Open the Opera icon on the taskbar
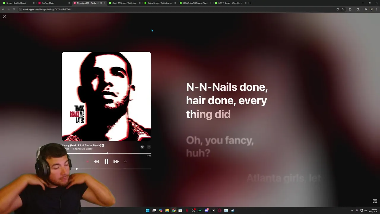The width and height of the screenshot is (380, 214). [x=219, y=210]
